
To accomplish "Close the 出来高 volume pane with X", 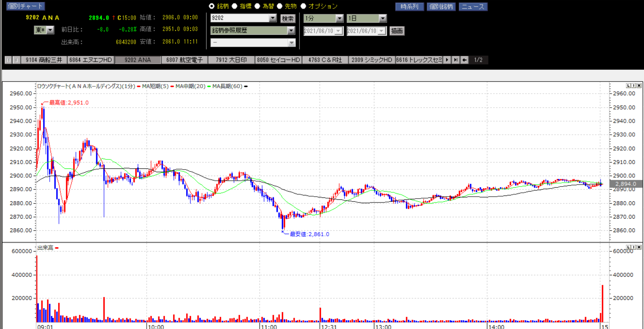I will click(x=639, y=247).
